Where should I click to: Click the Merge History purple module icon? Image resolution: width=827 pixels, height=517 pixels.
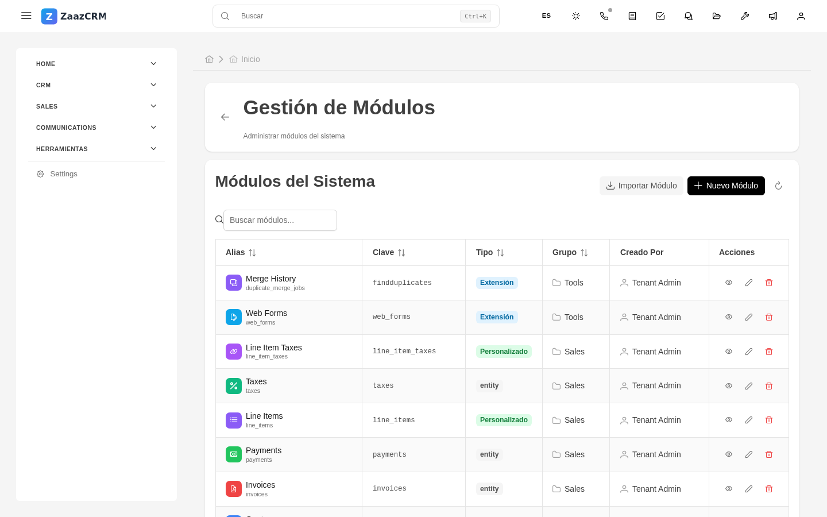[x=234, y=283]
